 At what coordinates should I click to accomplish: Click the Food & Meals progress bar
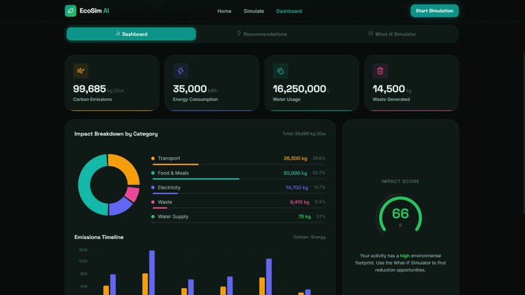click(239, 179)
